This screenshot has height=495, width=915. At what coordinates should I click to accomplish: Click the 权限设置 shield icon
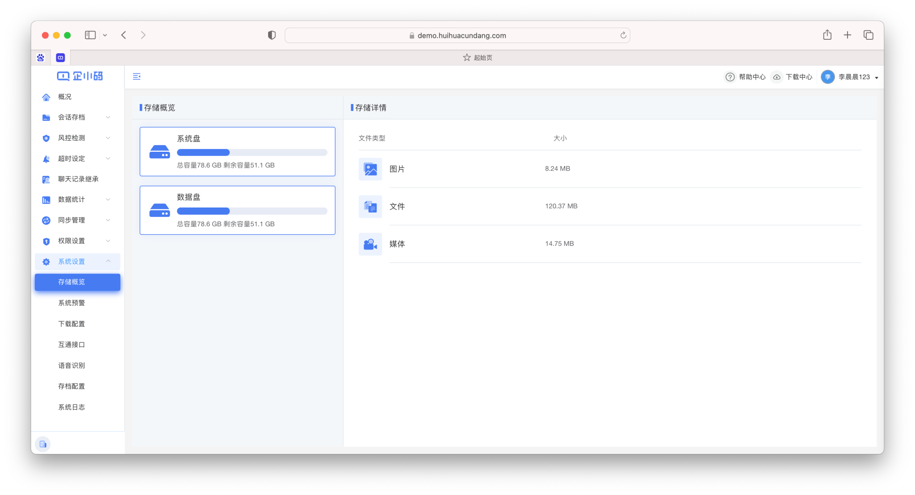tap(46, 241)
